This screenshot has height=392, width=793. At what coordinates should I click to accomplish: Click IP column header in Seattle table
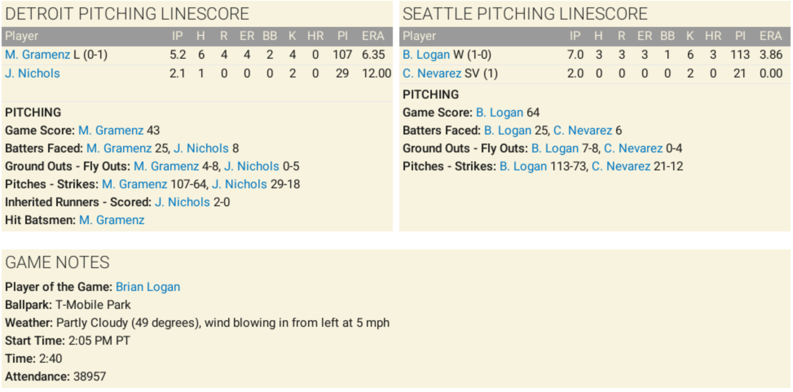[x=575, y=36]
